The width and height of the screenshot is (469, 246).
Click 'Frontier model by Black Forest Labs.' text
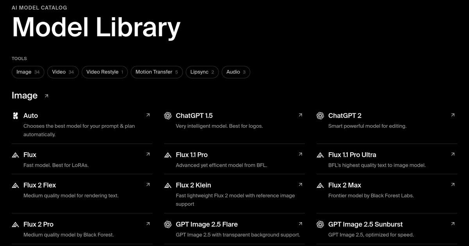click(x=371, y=196)
